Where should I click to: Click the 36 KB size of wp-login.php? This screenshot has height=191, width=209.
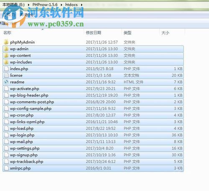(177, 135)
